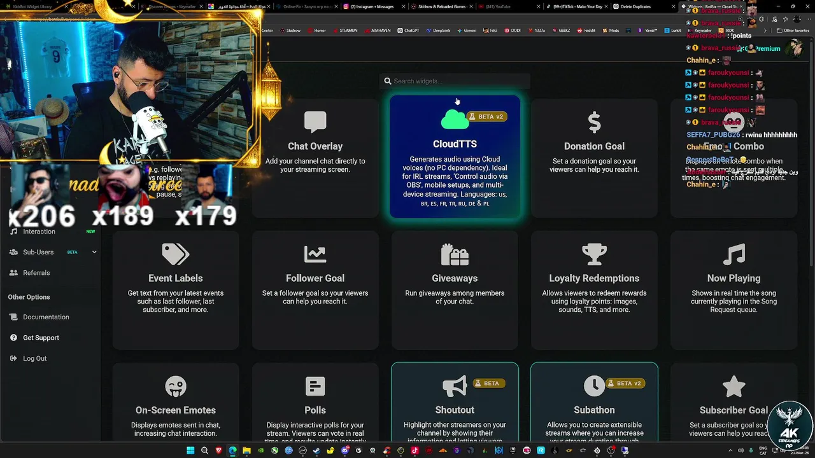Open Windows Start menu on taskbar
Image resolution: width=815 pixels, height=458 pixels.
[190, 450]
